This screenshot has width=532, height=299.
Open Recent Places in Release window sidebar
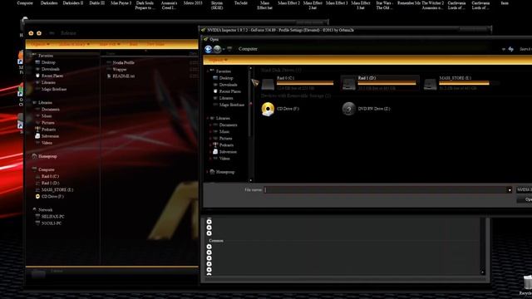[49, 76]
